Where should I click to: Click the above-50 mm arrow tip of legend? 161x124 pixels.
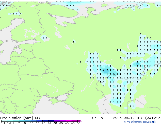click(80, 121)
